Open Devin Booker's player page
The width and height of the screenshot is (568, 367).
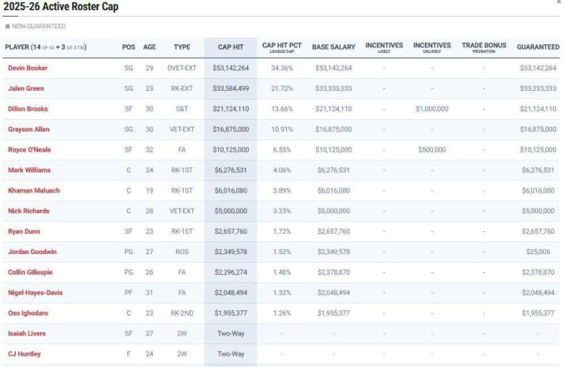point(28,68)
